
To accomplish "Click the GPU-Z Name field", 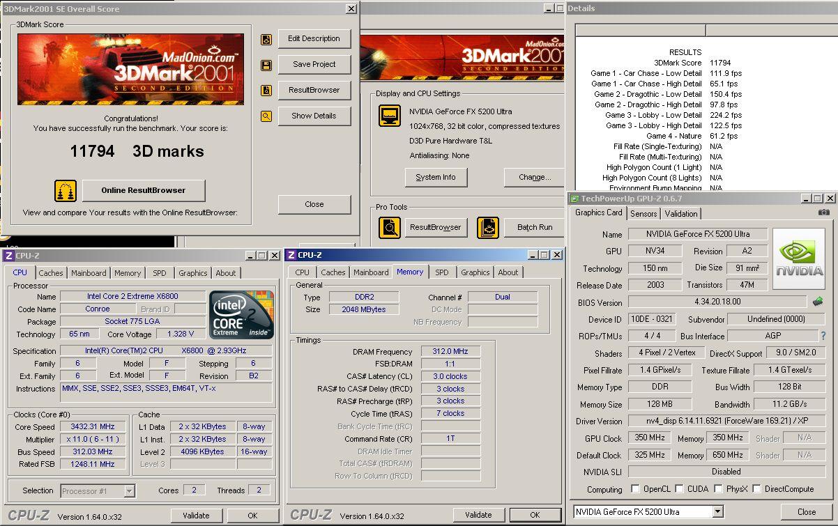I will (x=698, y=234).
